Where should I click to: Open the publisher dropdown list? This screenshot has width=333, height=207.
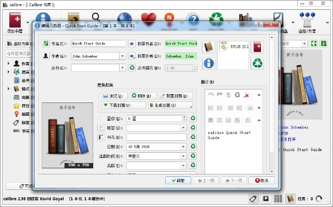point(183,166)
